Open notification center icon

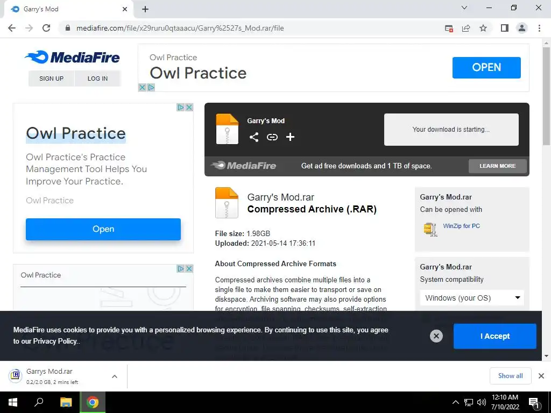[x=534, y=402]
